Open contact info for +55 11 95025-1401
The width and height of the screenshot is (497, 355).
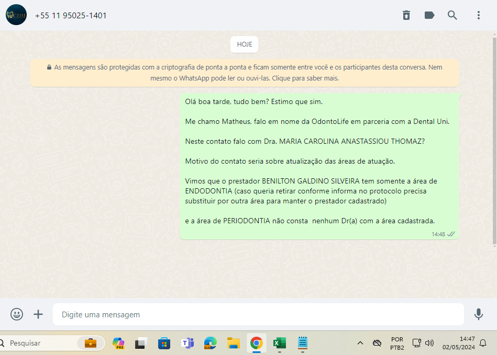(71, 16)
